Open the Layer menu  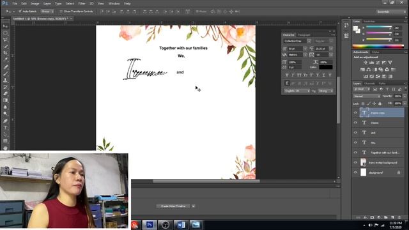click(x=47, y=4)
